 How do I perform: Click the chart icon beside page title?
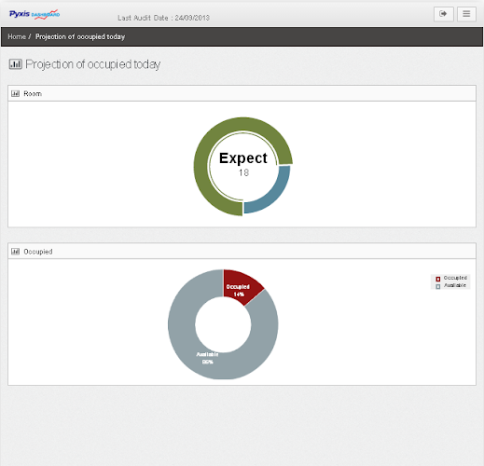tap(15, 64)
